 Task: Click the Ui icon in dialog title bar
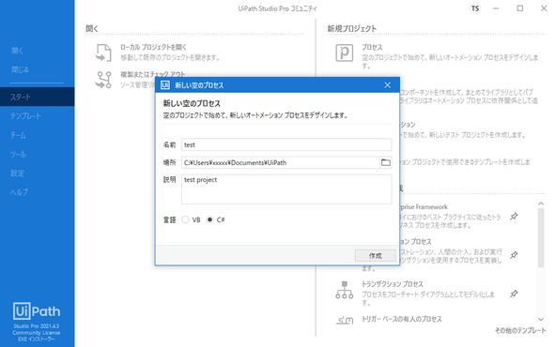click(x=165, y=85)
